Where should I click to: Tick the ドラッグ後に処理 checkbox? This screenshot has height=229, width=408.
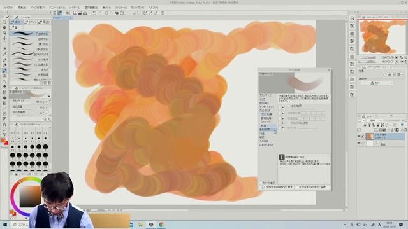289,123
